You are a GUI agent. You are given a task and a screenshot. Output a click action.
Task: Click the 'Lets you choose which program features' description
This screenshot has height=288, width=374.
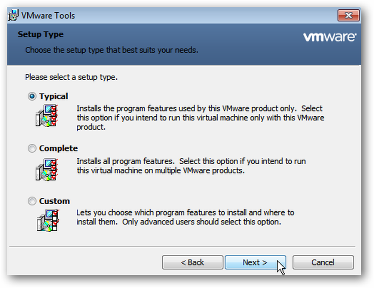(186, 217)
